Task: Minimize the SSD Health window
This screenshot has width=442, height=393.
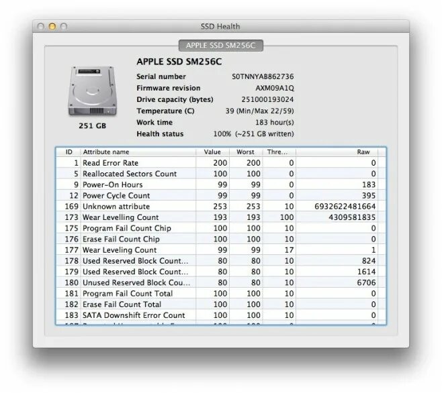Action: coord(52,26)
